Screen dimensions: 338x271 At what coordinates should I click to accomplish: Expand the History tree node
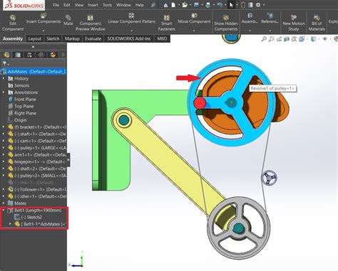point(4,78)
